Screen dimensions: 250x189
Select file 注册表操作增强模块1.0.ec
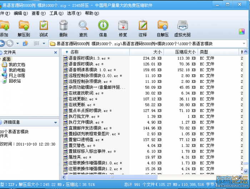click(x=95, y=163)
